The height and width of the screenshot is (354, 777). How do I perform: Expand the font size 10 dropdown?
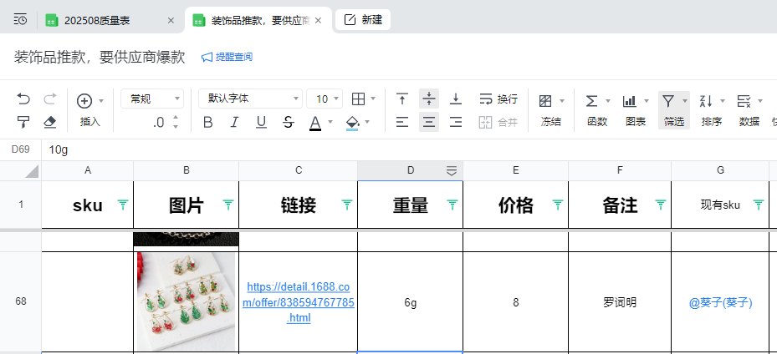325,99
